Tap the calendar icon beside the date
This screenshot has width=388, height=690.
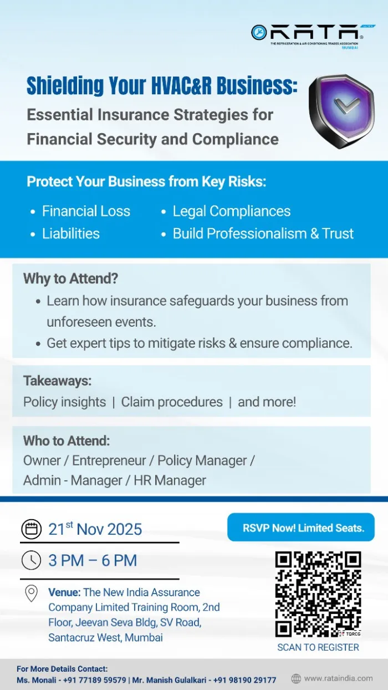tap(31, 529)
